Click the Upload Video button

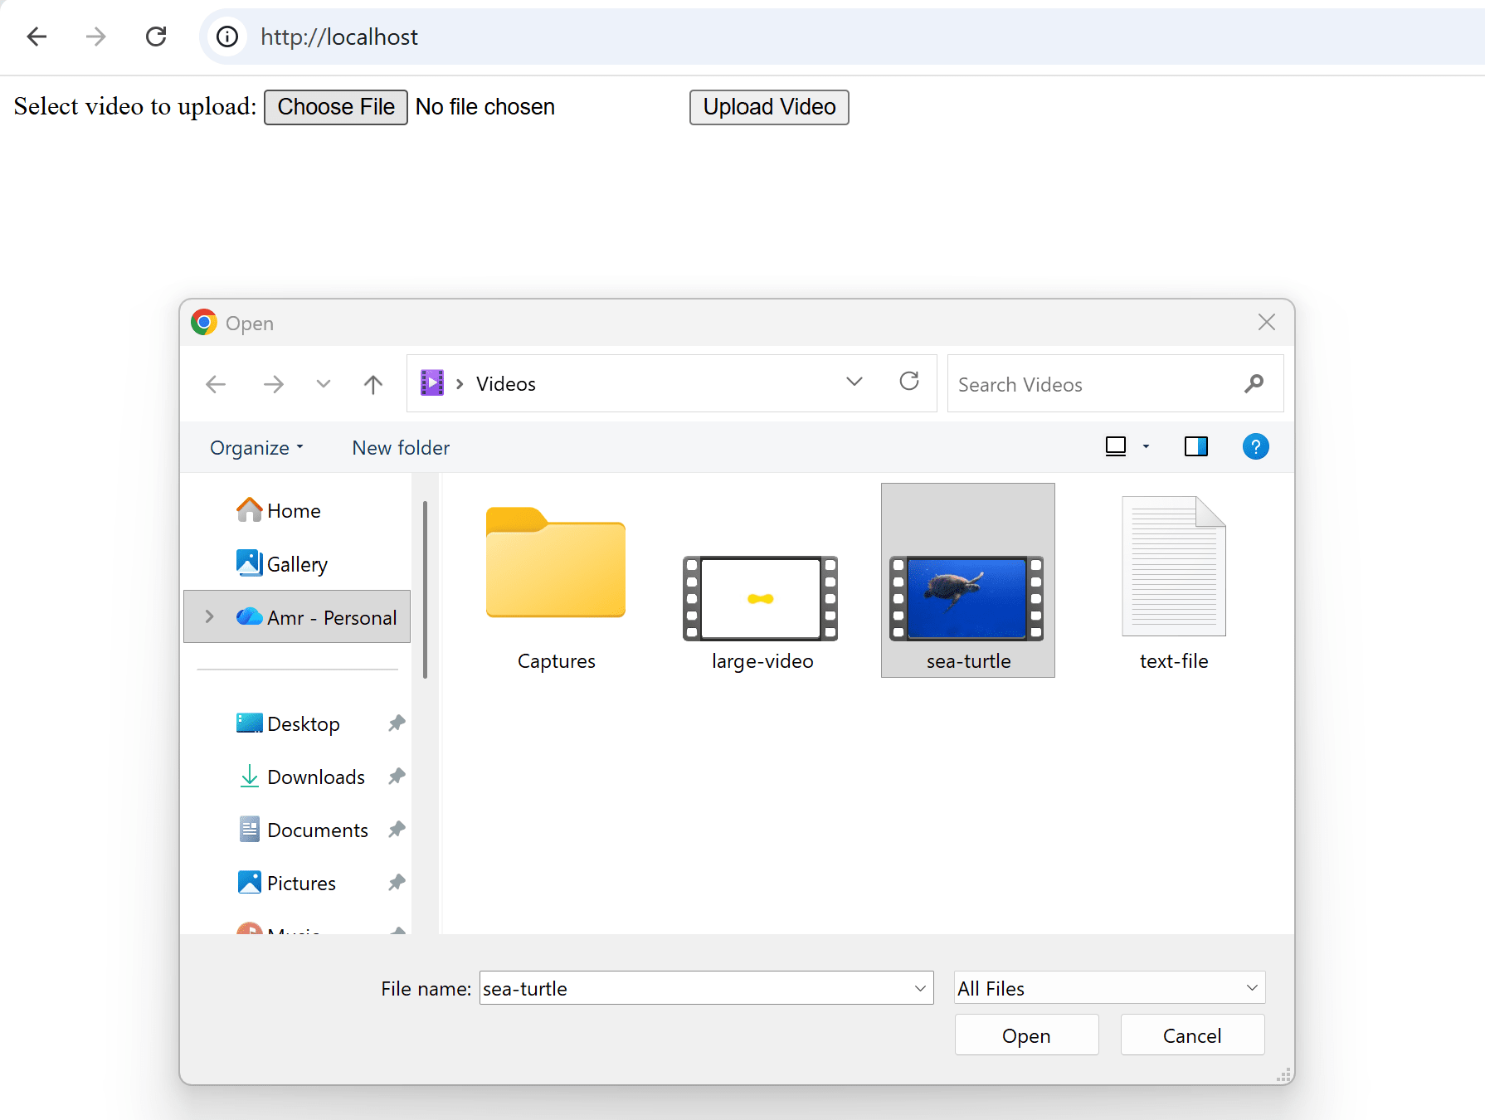click(768, 107)
